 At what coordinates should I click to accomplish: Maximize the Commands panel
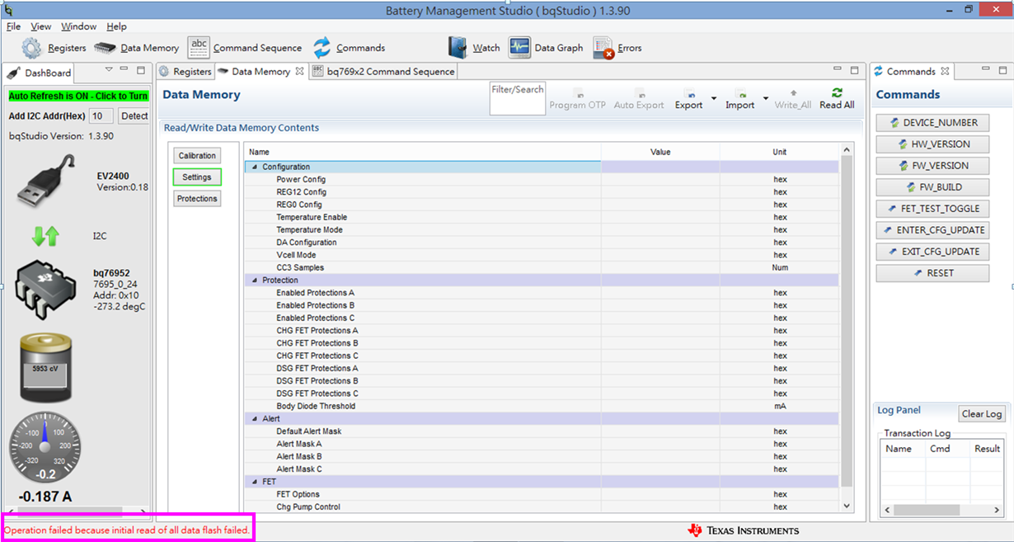[x=1002, y=70]
